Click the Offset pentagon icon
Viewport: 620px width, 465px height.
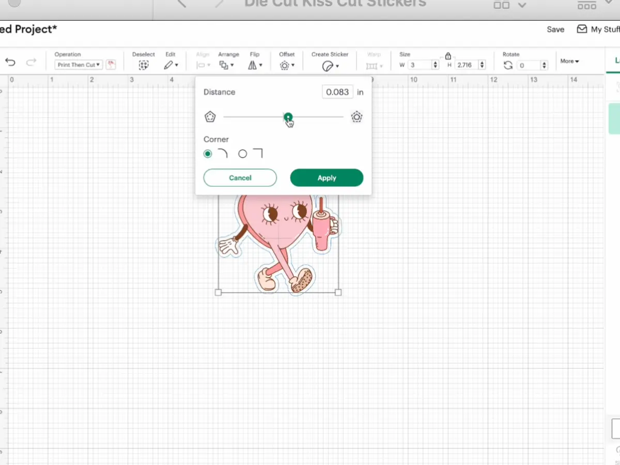[284, 64]
